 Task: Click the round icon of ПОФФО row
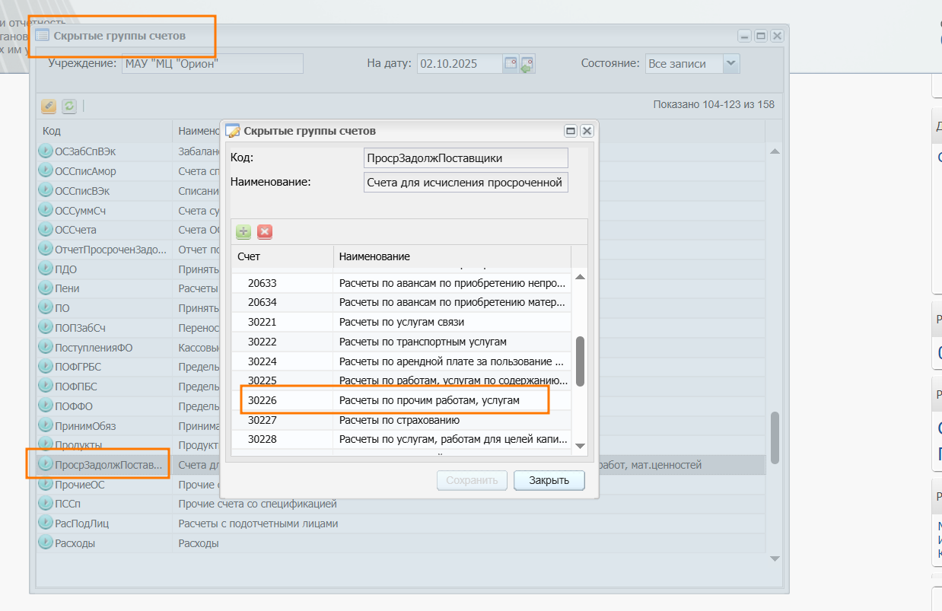(46, 406)
